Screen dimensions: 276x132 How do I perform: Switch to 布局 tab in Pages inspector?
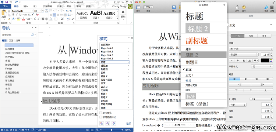coord(251,36)
